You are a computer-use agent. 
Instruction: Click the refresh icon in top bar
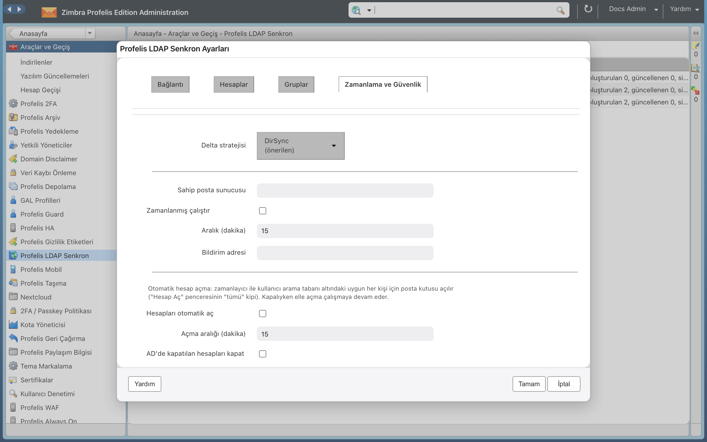(x=588, y=9)
